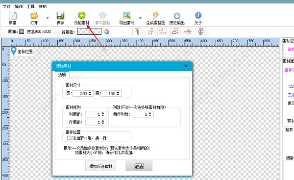This screenshot has width=294, height=180.
Task: Click the 宽 width field showing 200
Action: coord(83,93)
